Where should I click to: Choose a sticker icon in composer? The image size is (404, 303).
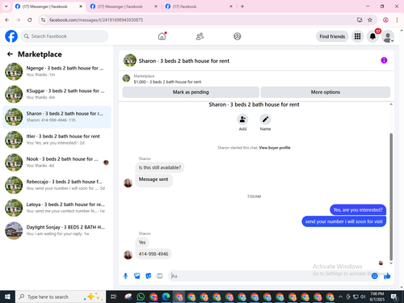(x=148, y=276)
